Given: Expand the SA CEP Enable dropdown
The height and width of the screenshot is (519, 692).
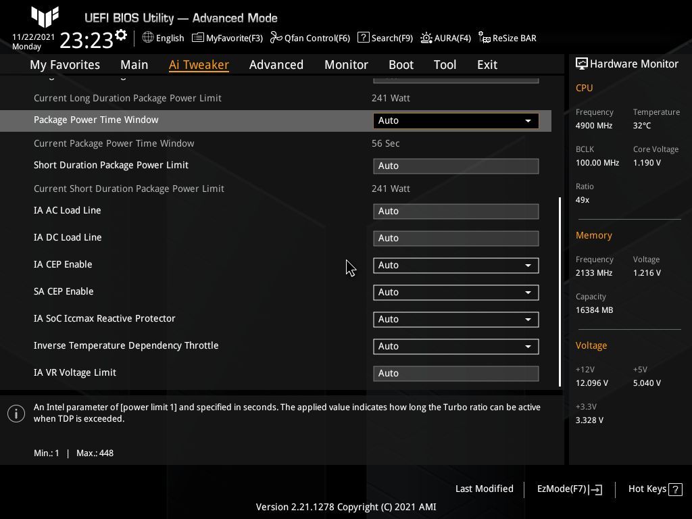Looking at the screenshot, I should point(456,292).
